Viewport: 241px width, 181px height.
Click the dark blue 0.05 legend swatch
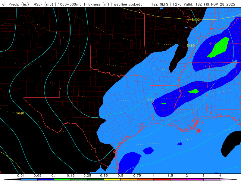(46, 179)
